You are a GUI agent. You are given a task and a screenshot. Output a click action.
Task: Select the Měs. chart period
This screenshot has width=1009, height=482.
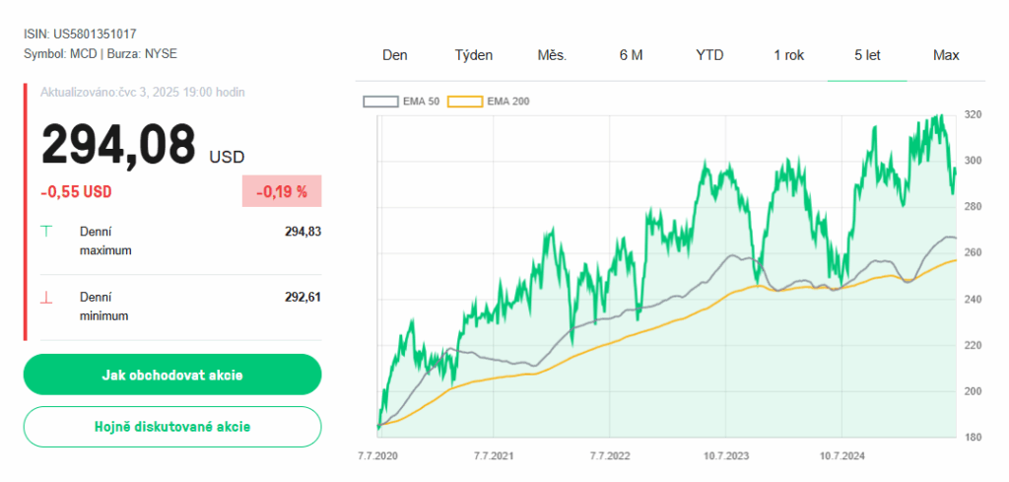[x=552, y=55]
